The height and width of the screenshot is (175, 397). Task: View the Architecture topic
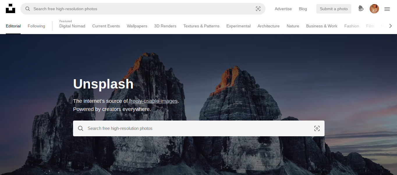[269, 26]
